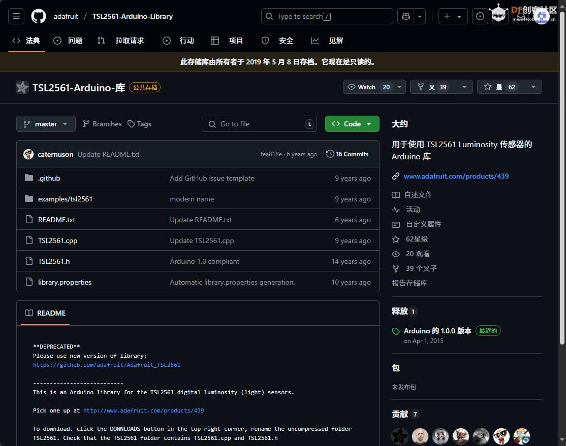The width and height of the screenshot is (566, 446).
Task: Click the search magnifier in Go to file
Action: (212, 124)
